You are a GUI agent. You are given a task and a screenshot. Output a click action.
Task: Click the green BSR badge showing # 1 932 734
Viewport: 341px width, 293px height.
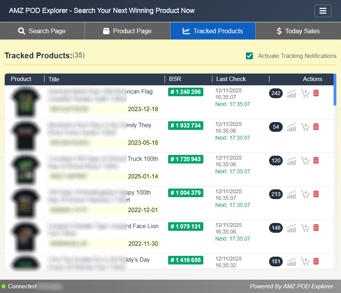pos(186,126)
